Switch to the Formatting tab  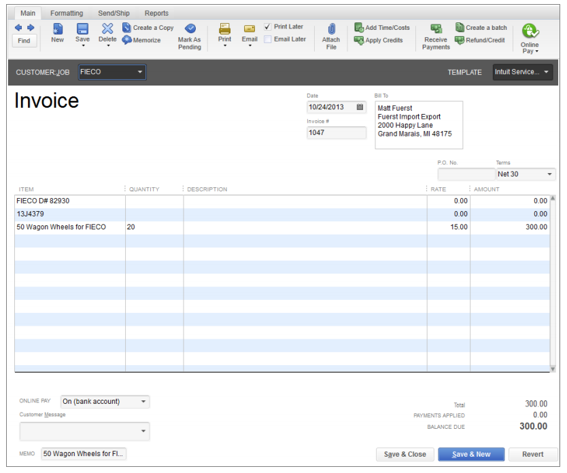(67, 14)
